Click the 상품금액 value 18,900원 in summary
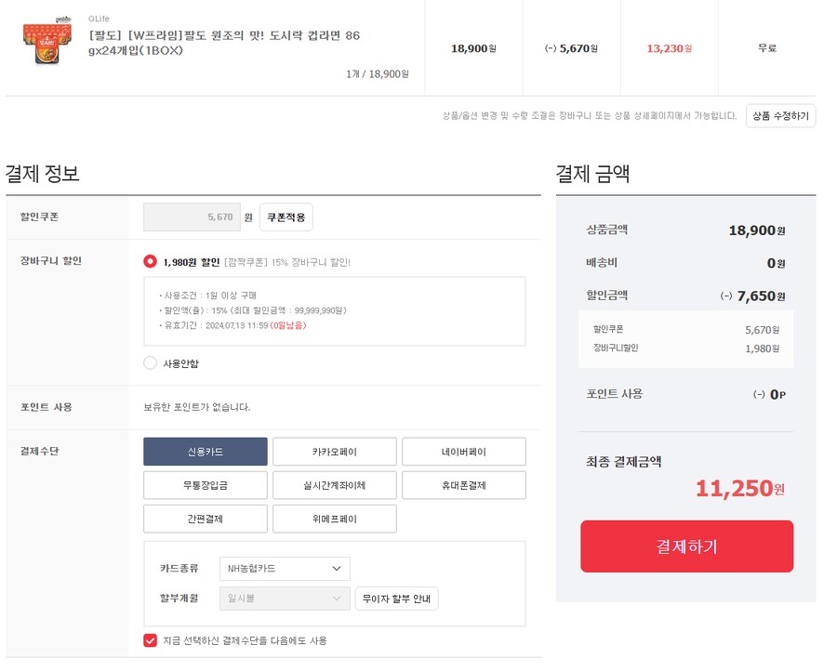The height and width of the screenshot is (671, 837). click(757, 230)
